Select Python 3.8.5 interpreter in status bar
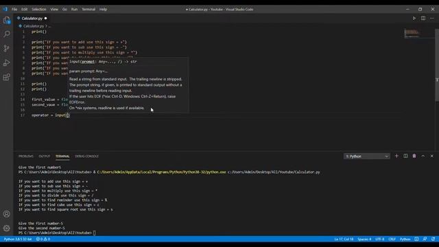 (x=18, y=239)
